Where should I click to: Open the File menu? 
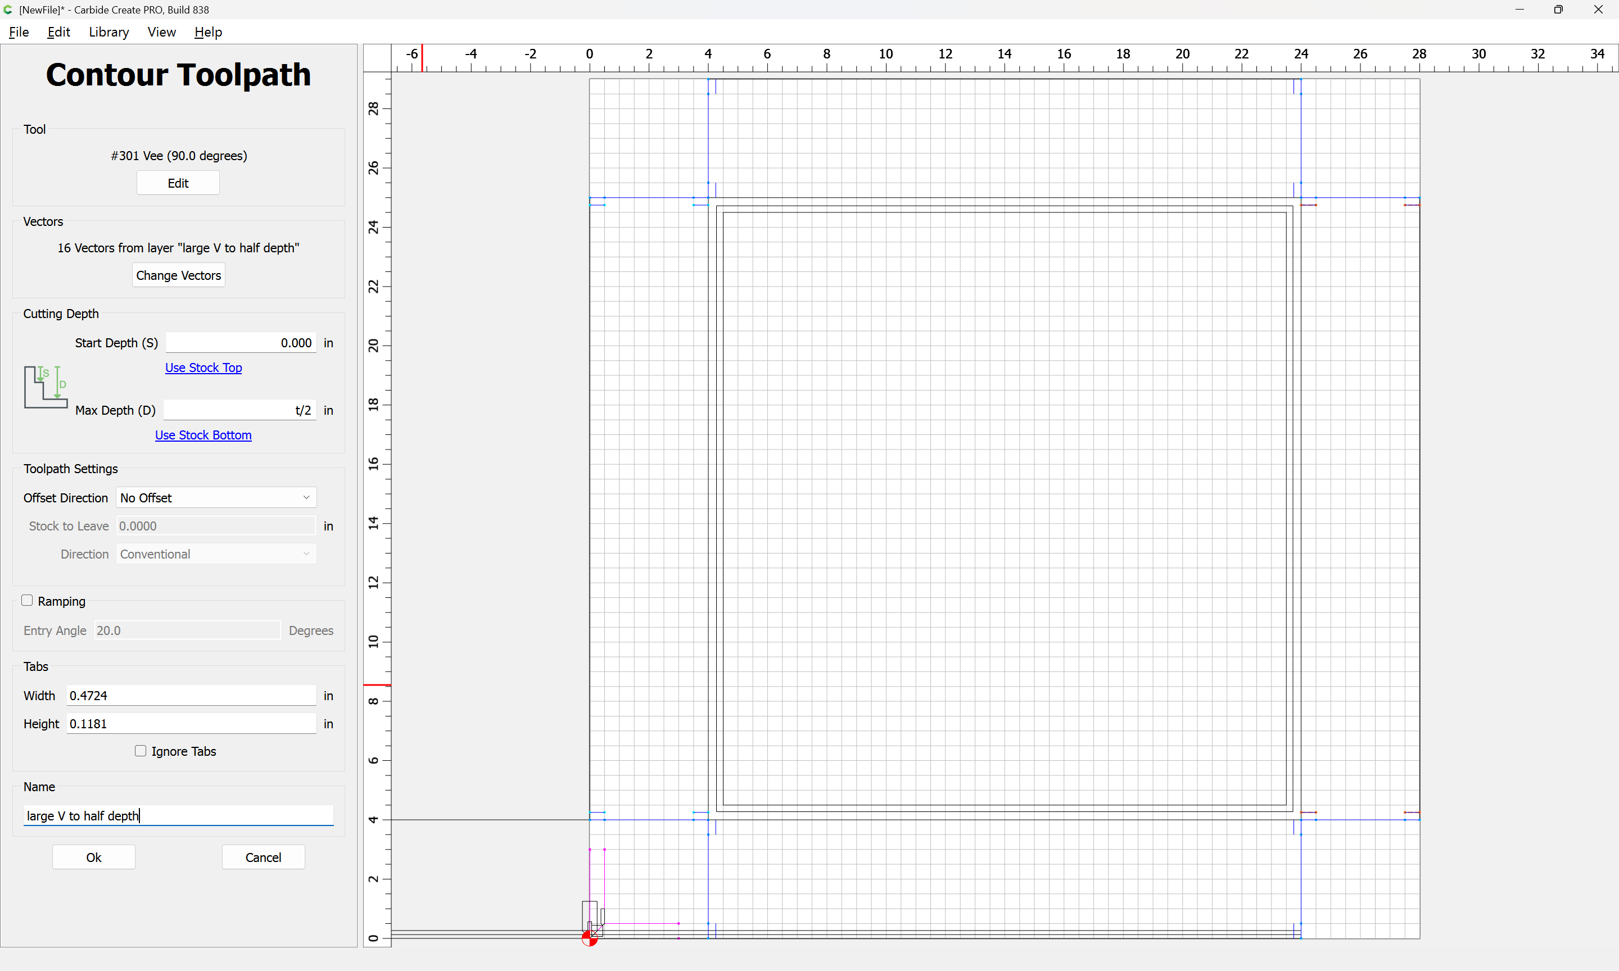(19, 32)
